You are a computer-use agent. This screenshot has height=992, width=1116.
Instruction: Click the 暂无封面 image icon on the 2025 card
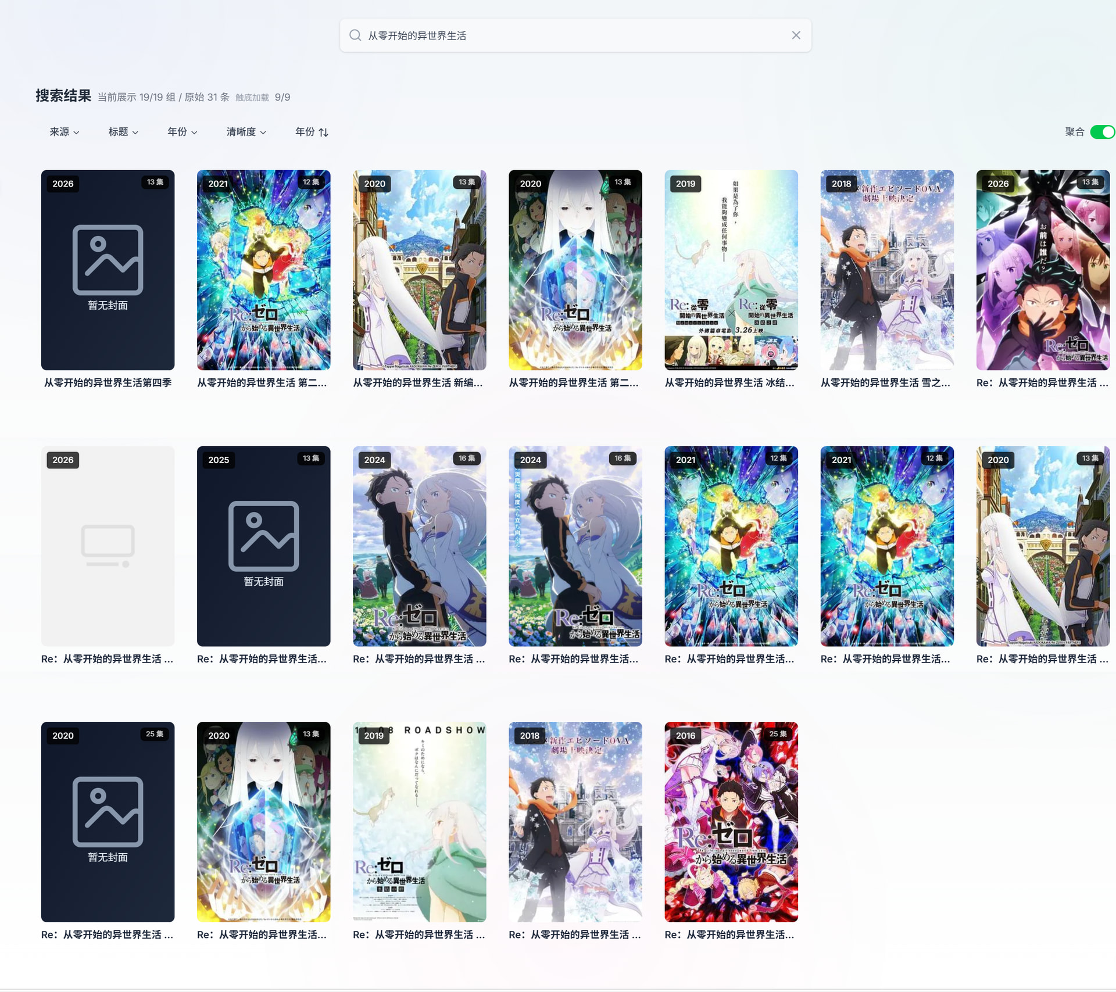coord(263,536)
